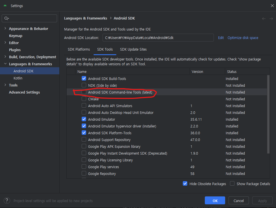Go forward with the right arrow
This screenshot has height=208, width=276.
(271, 18)
